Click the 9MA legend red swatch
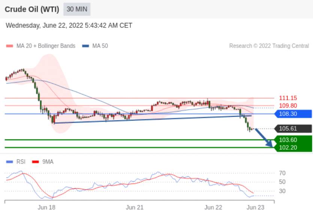313x215 pixels. [36, 162]
